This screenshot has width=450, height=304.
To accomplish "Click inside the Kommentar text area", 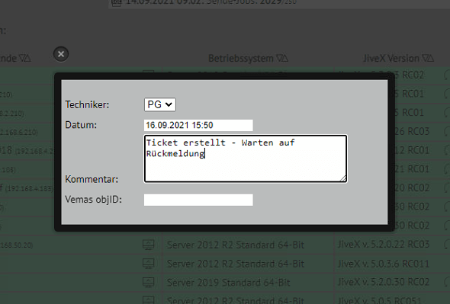I will 246,158.
